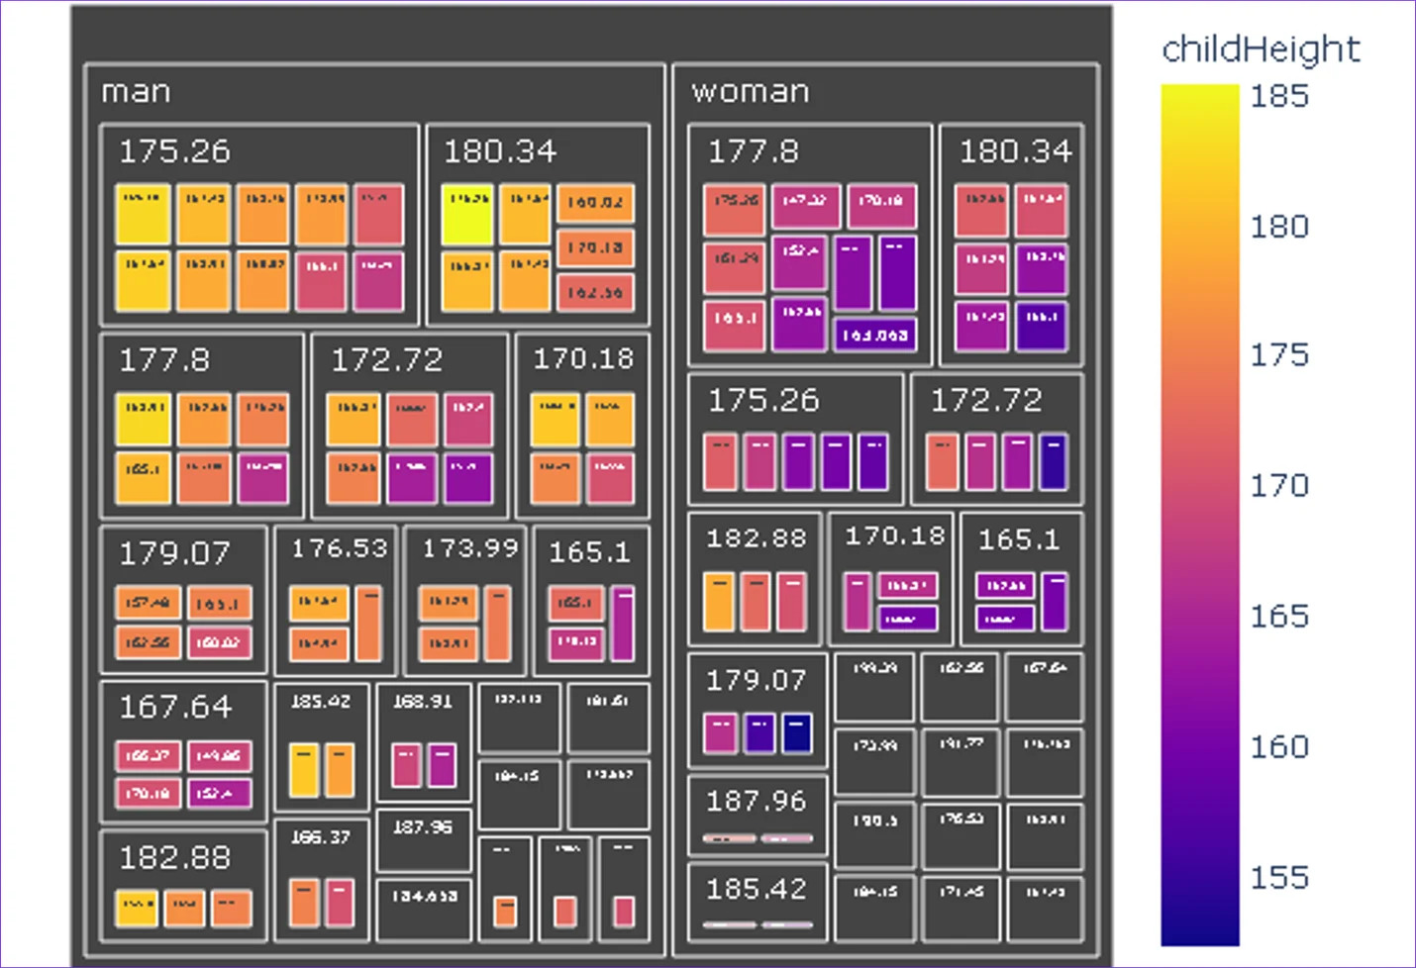Click the 165.1 leaf in woman's 177.8 group
1416x968 pixels.
(734, 327)
